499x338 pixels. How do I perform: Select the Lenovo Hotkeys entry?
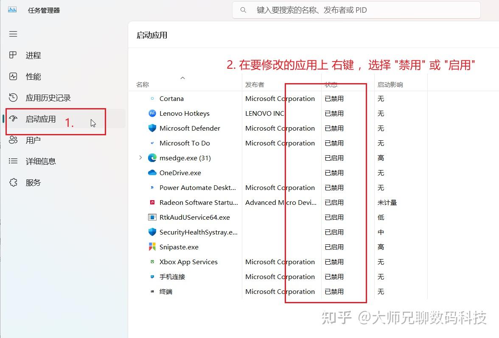point(185,114)
